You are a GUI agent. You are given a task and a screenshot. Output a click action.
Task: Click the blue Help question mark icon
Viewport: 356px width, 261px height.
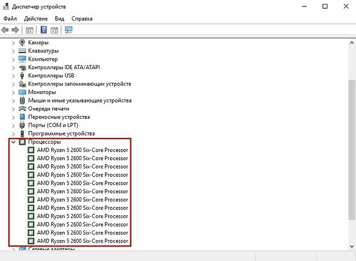pos(44,30)
